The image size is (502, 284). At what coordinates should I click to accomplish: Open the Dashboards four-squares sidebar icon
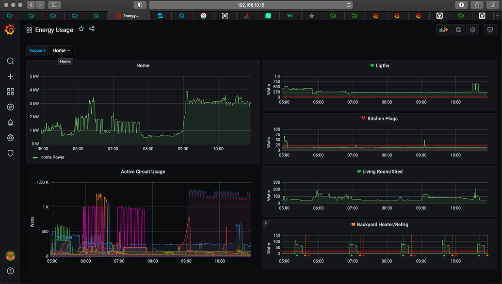pyautogui.click(x=10, y=92)
